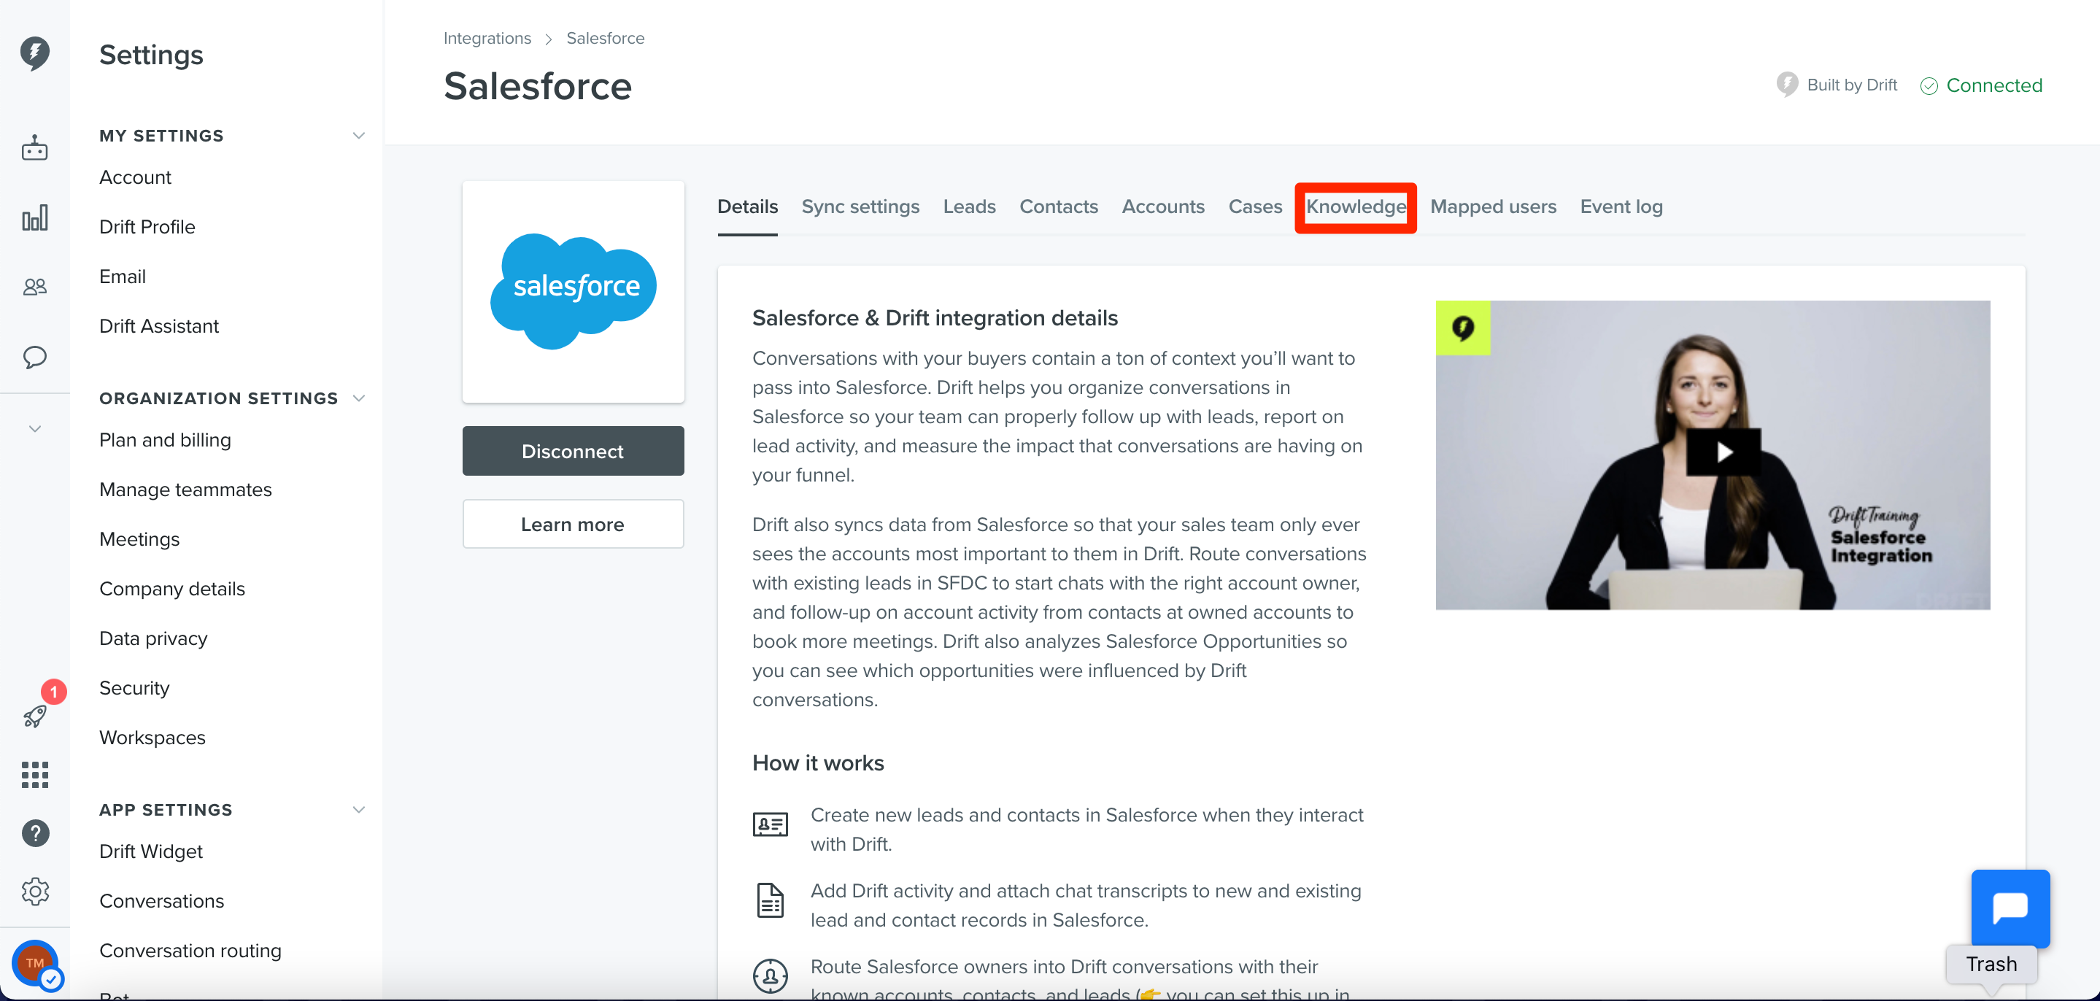Open Conversation routing settings
The image size is (2100, 1001).
click(x=190, y=951)
